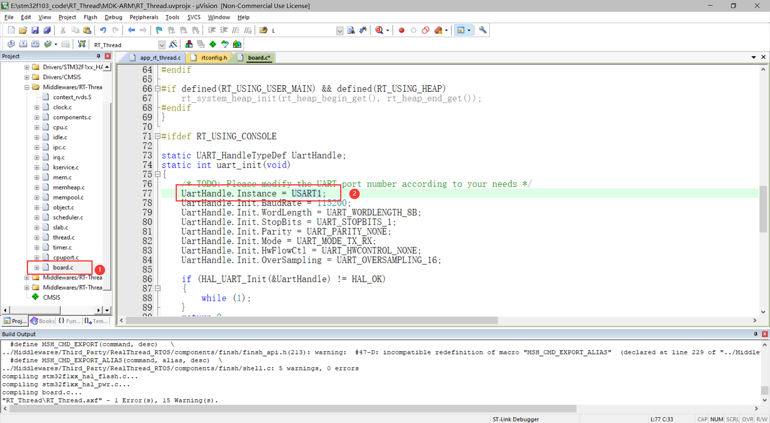770x423 pixels.
Task: Click the find text input field
Action: click(303, 31)
